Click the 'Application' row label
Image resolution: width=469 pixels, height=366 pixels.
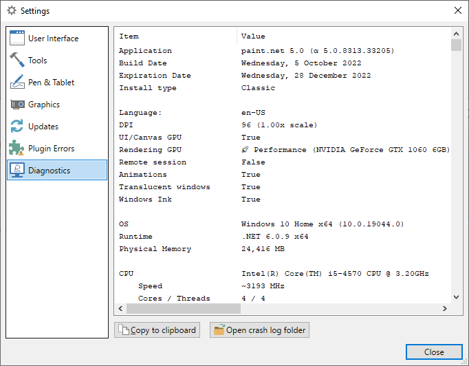(x=145, y=51)
